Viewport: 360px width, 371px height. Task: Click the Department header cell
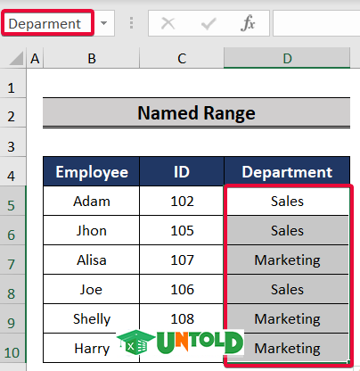click(x=287, y=171)
